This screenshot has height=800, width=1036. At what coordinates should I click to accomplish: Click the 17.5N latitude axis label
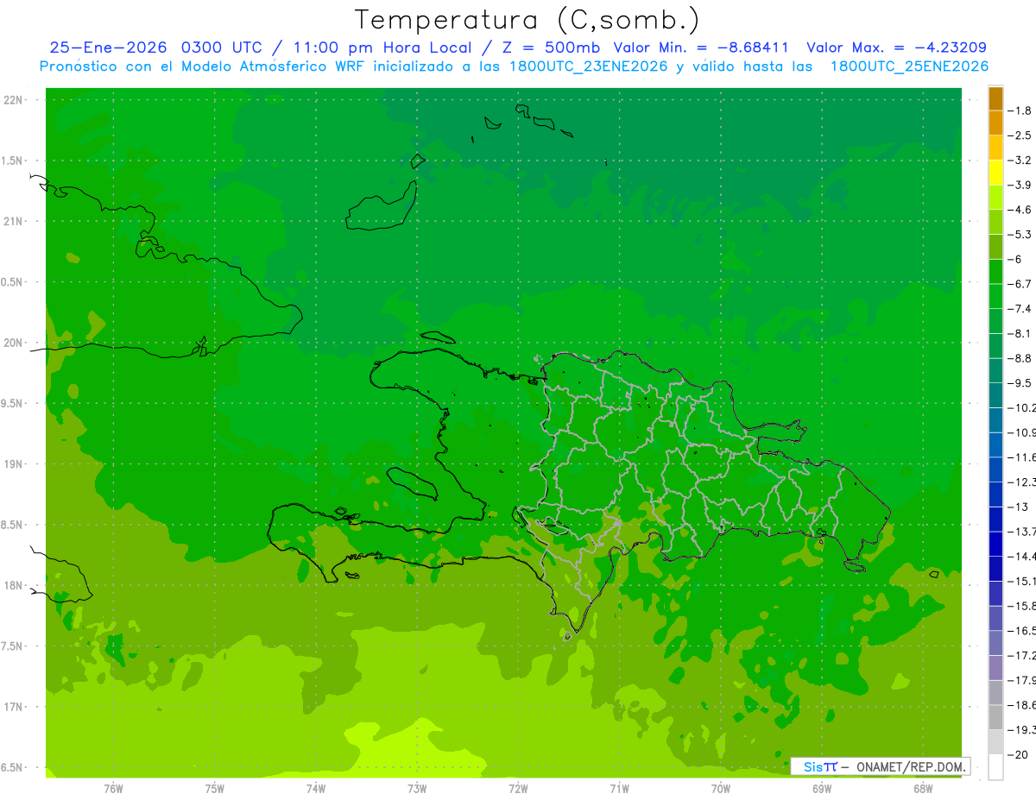(12, 646)
